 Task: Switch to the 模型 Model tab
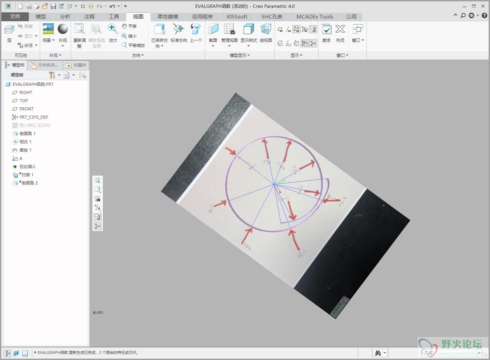point(41,16)
